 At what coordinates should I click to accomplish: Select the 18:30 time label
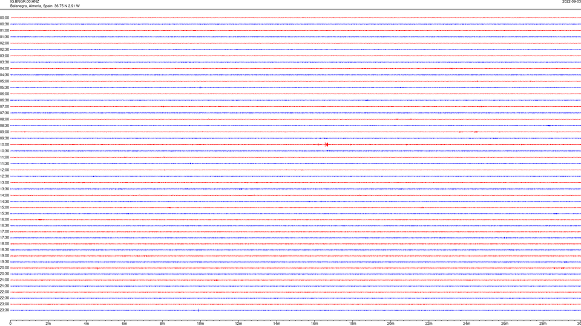4,250
